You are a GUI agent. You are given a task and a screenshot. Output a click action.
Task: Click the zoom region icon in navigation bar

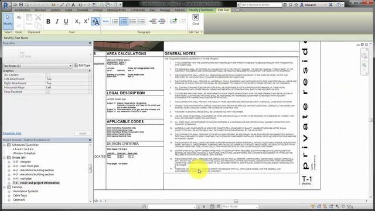pyautogui.click(x=364, y=65)
